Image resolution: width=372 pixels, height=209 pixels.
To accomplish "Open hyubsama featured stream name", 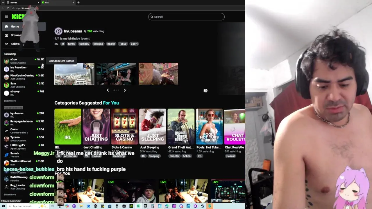I will [73, 31].
